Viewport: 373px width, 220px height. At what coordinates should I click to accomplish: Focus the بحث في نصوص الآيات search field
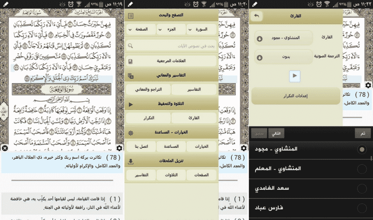(171, 46)
